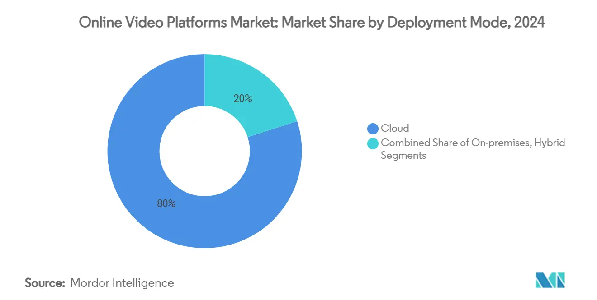Open the Mordor Intelligence source text
This screenshot has width=597, height=300.
pos(122,283)
